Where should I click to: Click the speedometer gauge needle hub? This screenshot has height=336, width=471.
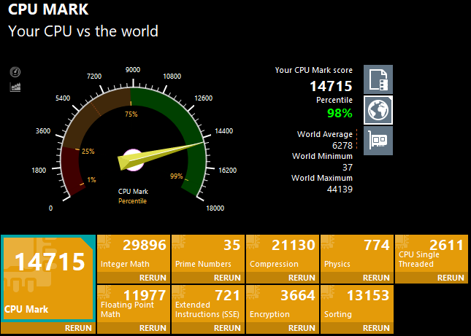[133, 160]
